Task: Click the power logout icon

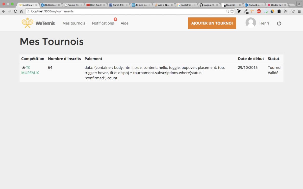Action: [279, 23]
